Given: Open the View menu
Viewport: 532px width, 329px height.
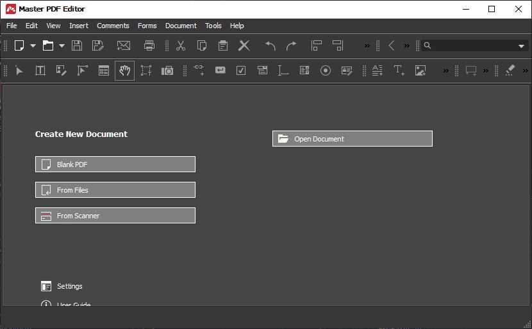Looking at the screenshot, I should pyautogui.click(x=53, y=26).
